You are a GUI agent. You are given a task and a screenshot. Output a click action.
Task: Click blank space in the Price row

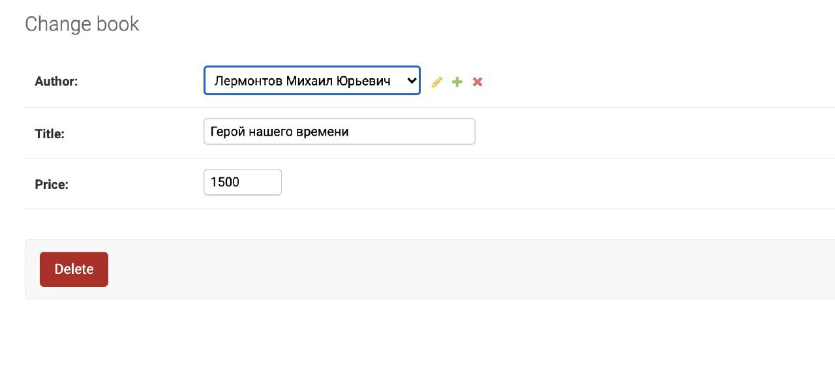[x=554, y=184]
